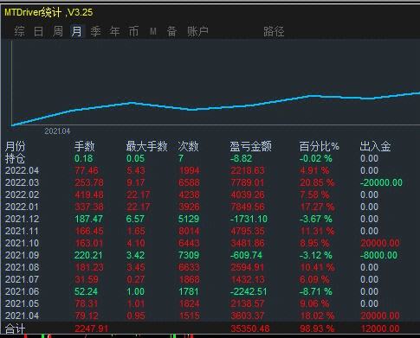This screenshot has height=338, width=420.
Task: Switch to the 币 currency tab
Action: click(133, 31)
